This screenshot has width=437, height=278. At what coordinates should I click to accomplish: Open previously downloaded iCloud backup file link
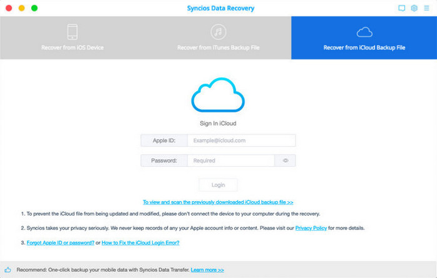(x=218, y=202)
